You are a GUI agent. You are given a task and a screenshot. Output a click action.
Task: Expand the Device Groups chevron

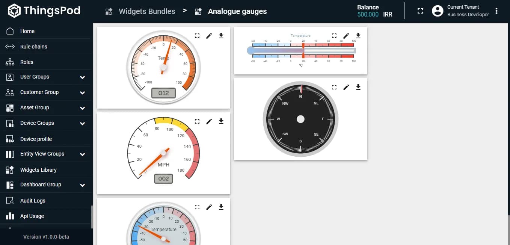[82, 123]
